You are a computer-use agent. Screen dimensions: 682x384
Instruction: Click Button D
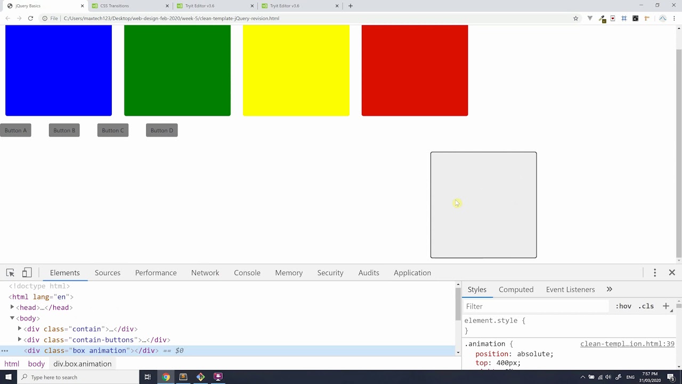click(161, 130)
